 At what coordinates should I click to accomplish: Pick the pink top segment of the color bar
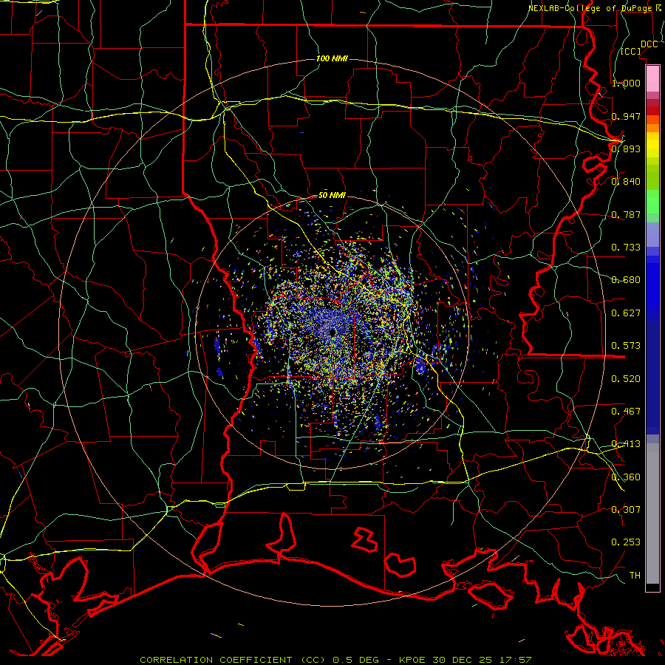coord(652,78)
